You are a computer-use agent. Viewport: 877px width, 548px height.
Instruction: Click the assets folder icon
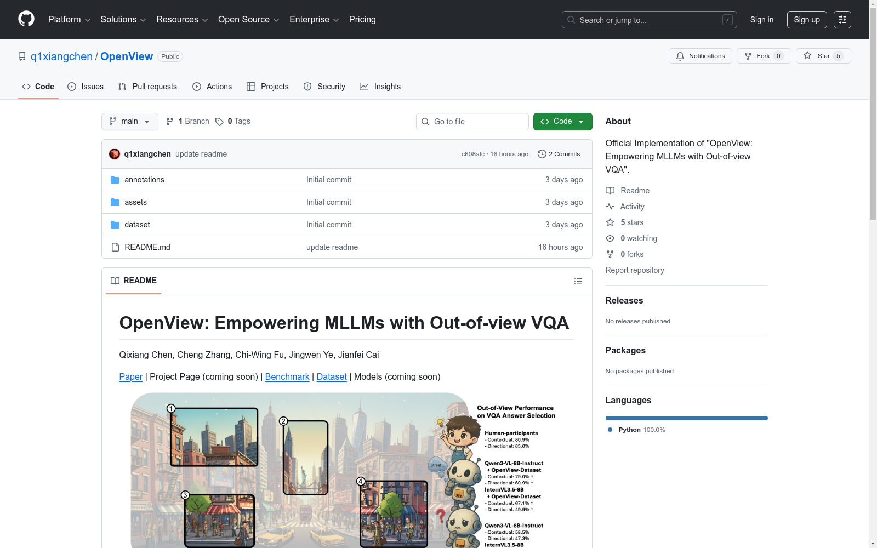[115, 202]
